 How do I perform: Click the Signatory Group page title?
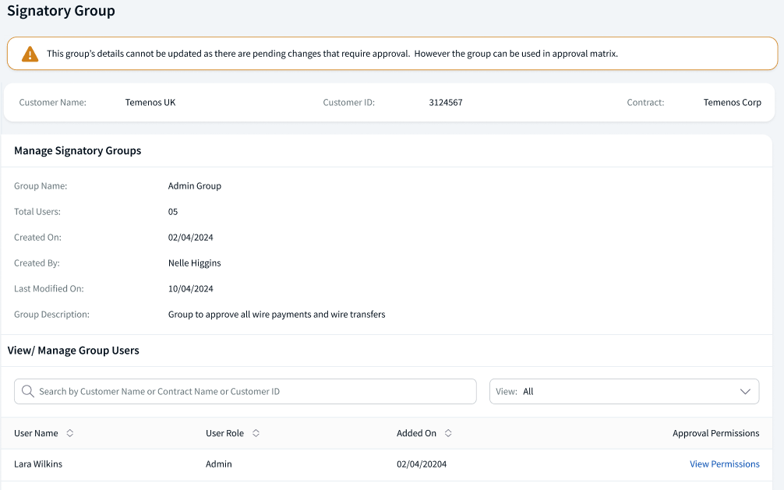[x=61, y=10]
